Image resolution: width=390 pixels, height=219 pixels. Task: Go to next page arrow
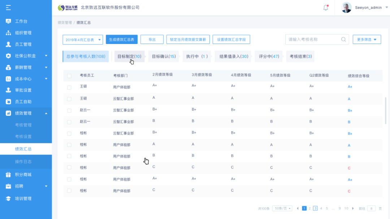click(353, 208)
